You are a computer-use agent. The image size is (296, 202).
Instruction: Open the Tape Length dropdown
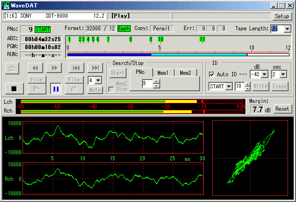[287, 29]
